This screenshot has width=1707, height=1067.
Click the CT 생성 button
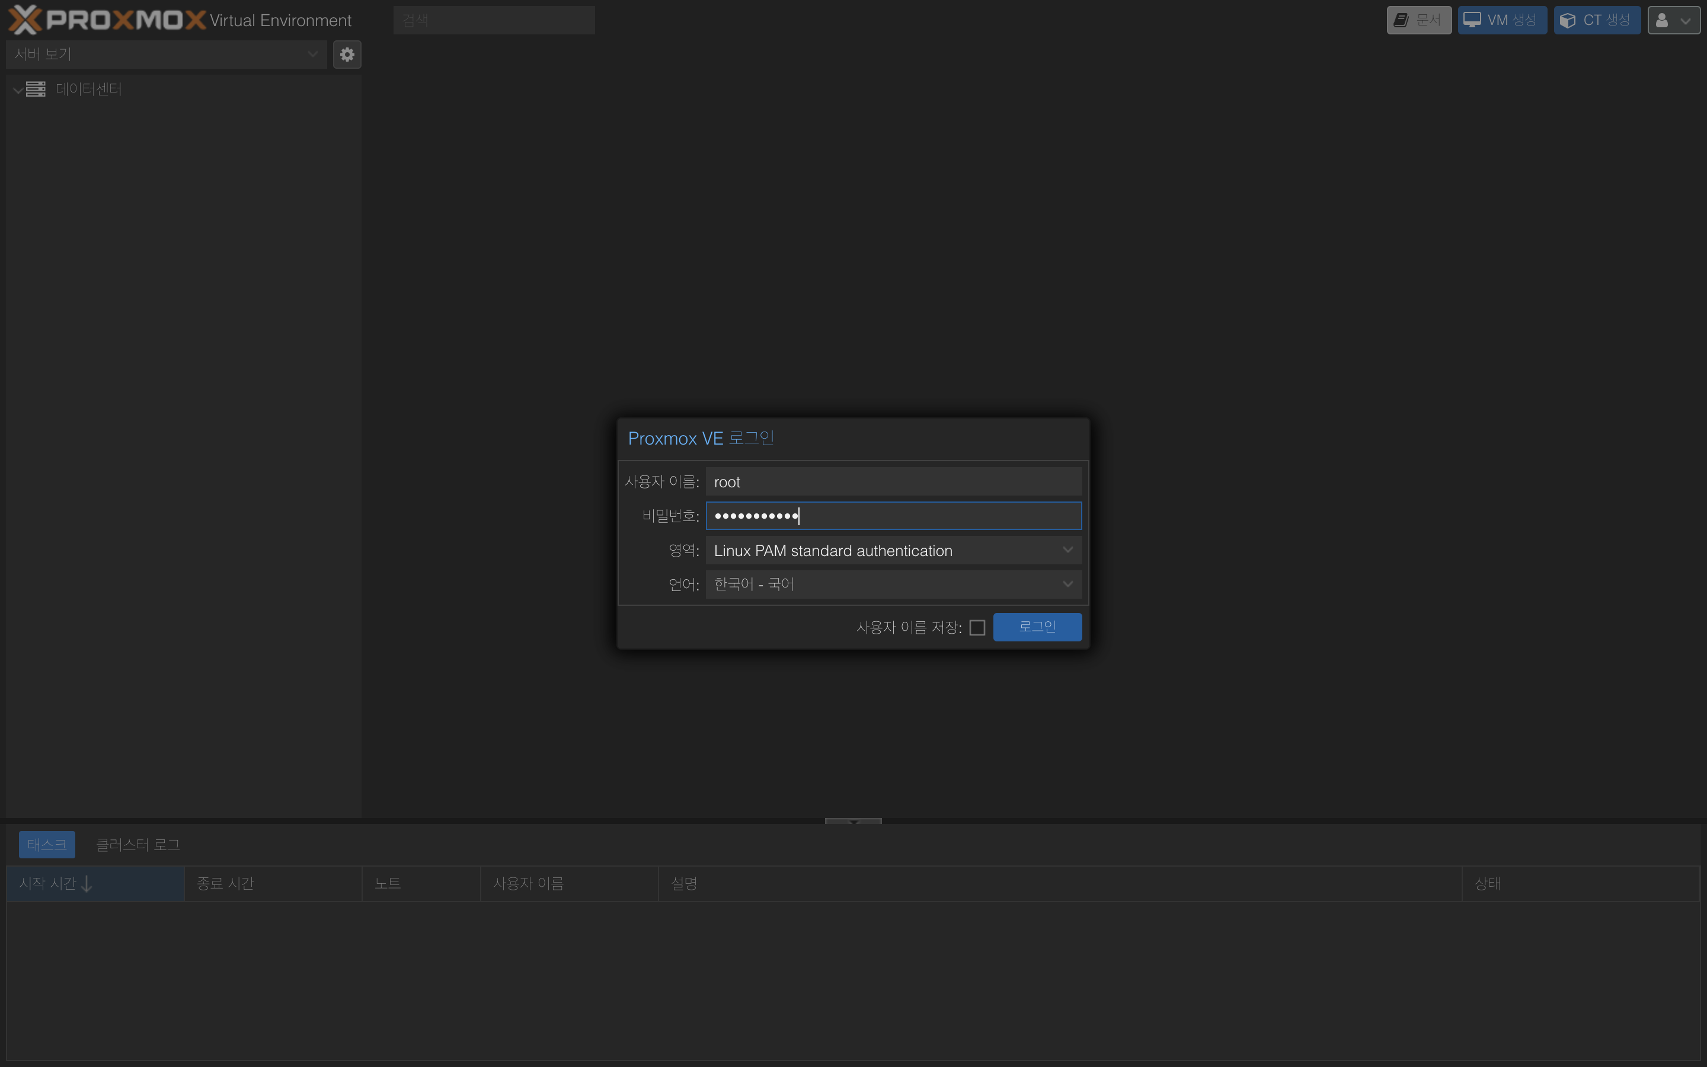[1596, 21]
